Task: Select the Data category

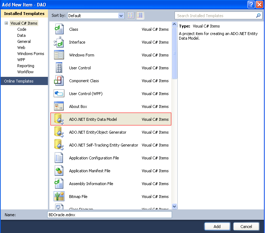Action: click(x=21, y=35)
